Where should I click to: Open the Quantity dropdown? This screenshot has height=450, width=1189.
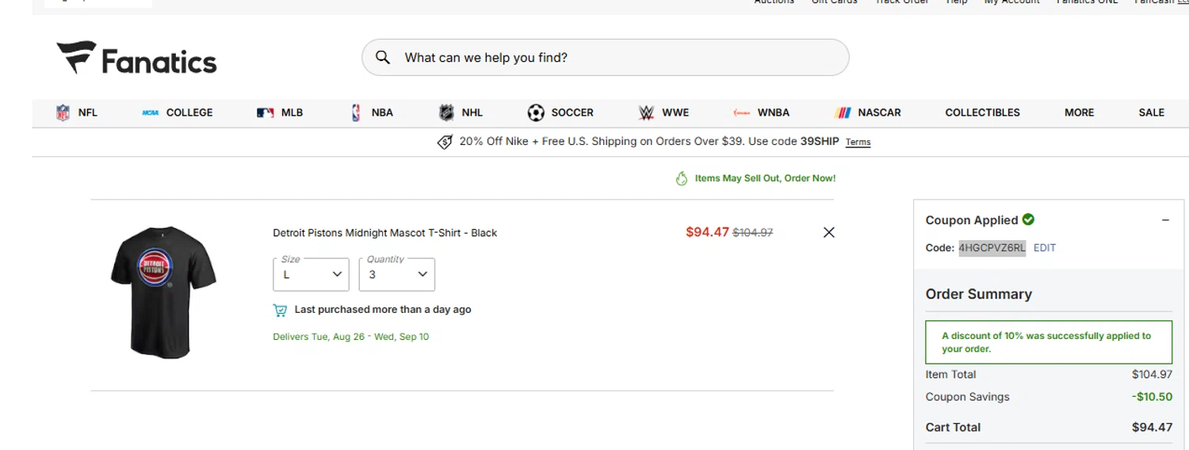pyautogui.click(x=397, y=274)
